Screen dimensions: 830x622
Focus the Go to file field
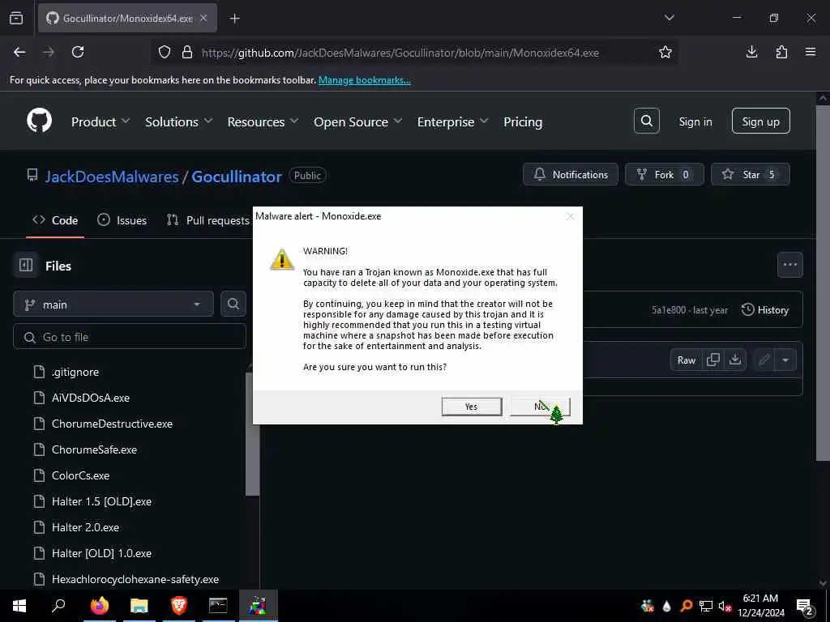click(129, 337)
